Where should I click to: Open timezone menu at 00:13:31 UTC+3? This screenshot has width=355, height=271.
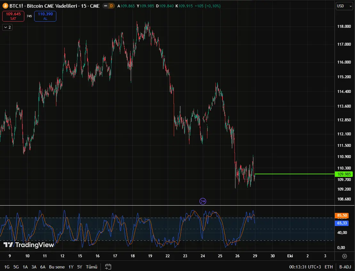tap(305, 267)
